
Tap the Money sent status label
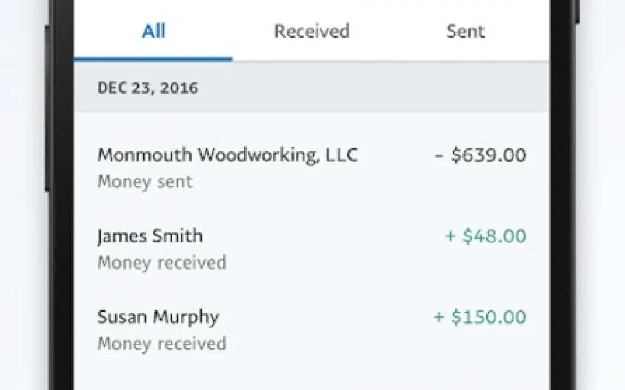point(145,182)
